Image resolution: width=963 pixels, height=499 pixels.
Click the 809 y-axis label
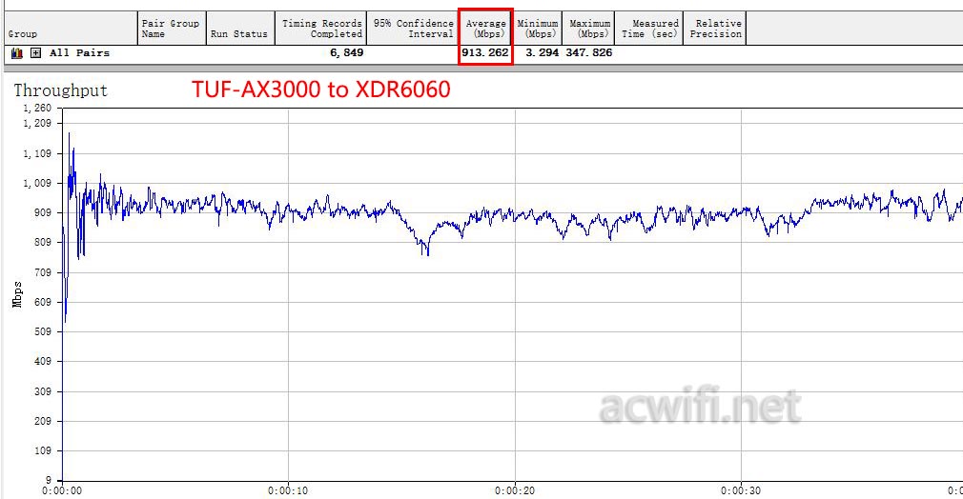point(42,243)
